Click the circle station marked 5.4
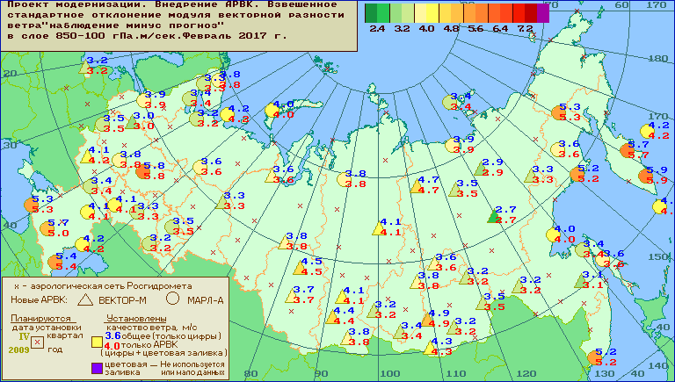Screen dimensions: 675x382 pos(55,262)
